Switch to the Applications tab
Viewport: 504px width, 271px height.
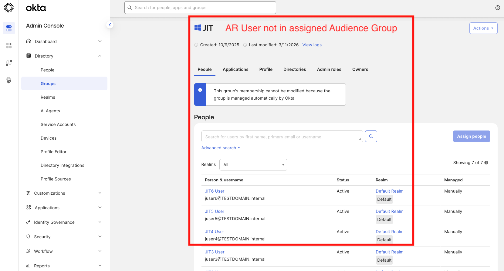pos(235,69)
